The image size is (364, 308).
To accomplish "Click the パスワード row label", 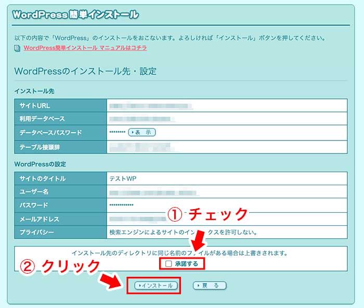I will 34,205.
